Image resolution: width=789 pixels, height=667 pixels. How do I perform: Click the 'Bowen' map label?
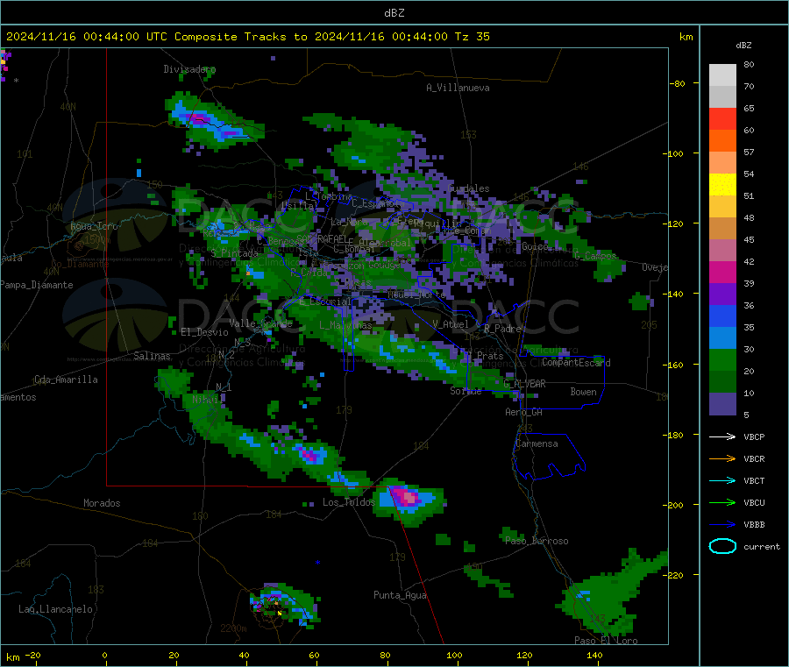583,392
